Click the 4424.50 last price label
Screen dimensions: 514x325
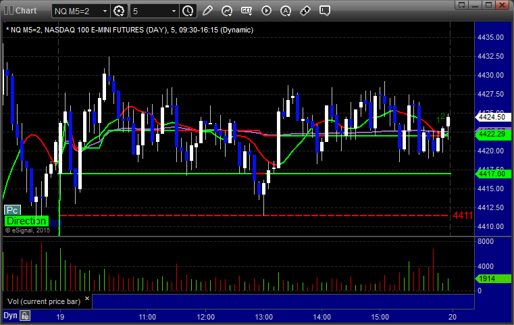[492, 117]
